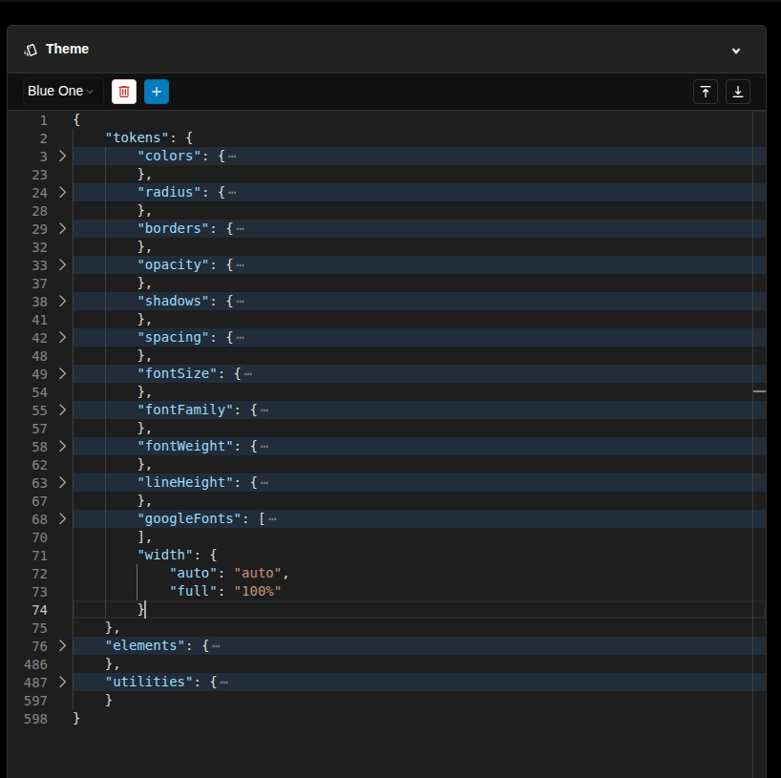The height and width of the screenshot is (778, 781).
Task: Click the trash can inside the red button
Action: point(123,92)
